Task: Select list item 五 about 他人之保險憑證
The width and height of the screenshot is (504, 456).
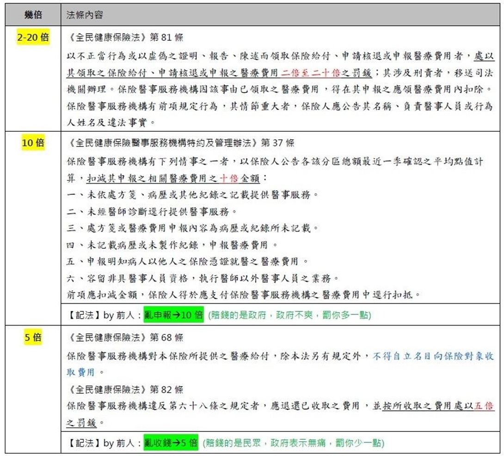Action: 187,261
